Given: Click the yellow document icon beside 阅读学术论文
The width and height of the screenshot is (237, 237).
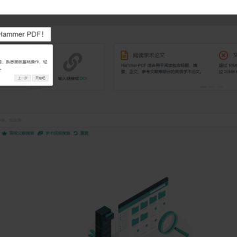Looking at the screenshot, I should coord(124,55).
